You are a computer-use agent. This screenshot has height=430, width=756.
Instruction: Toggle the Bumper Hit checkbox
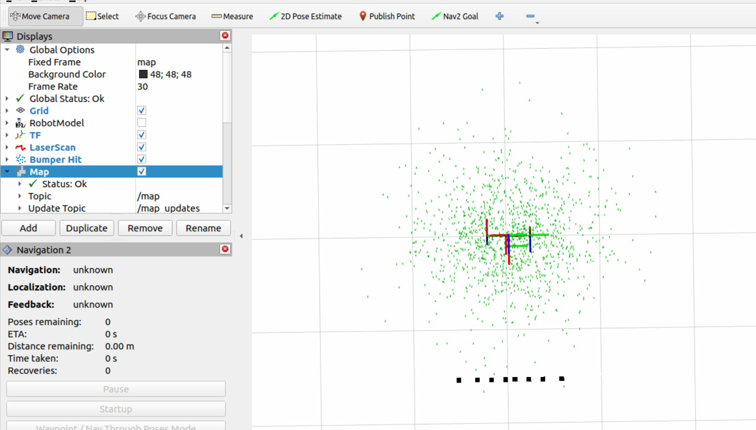coord(141,159)
